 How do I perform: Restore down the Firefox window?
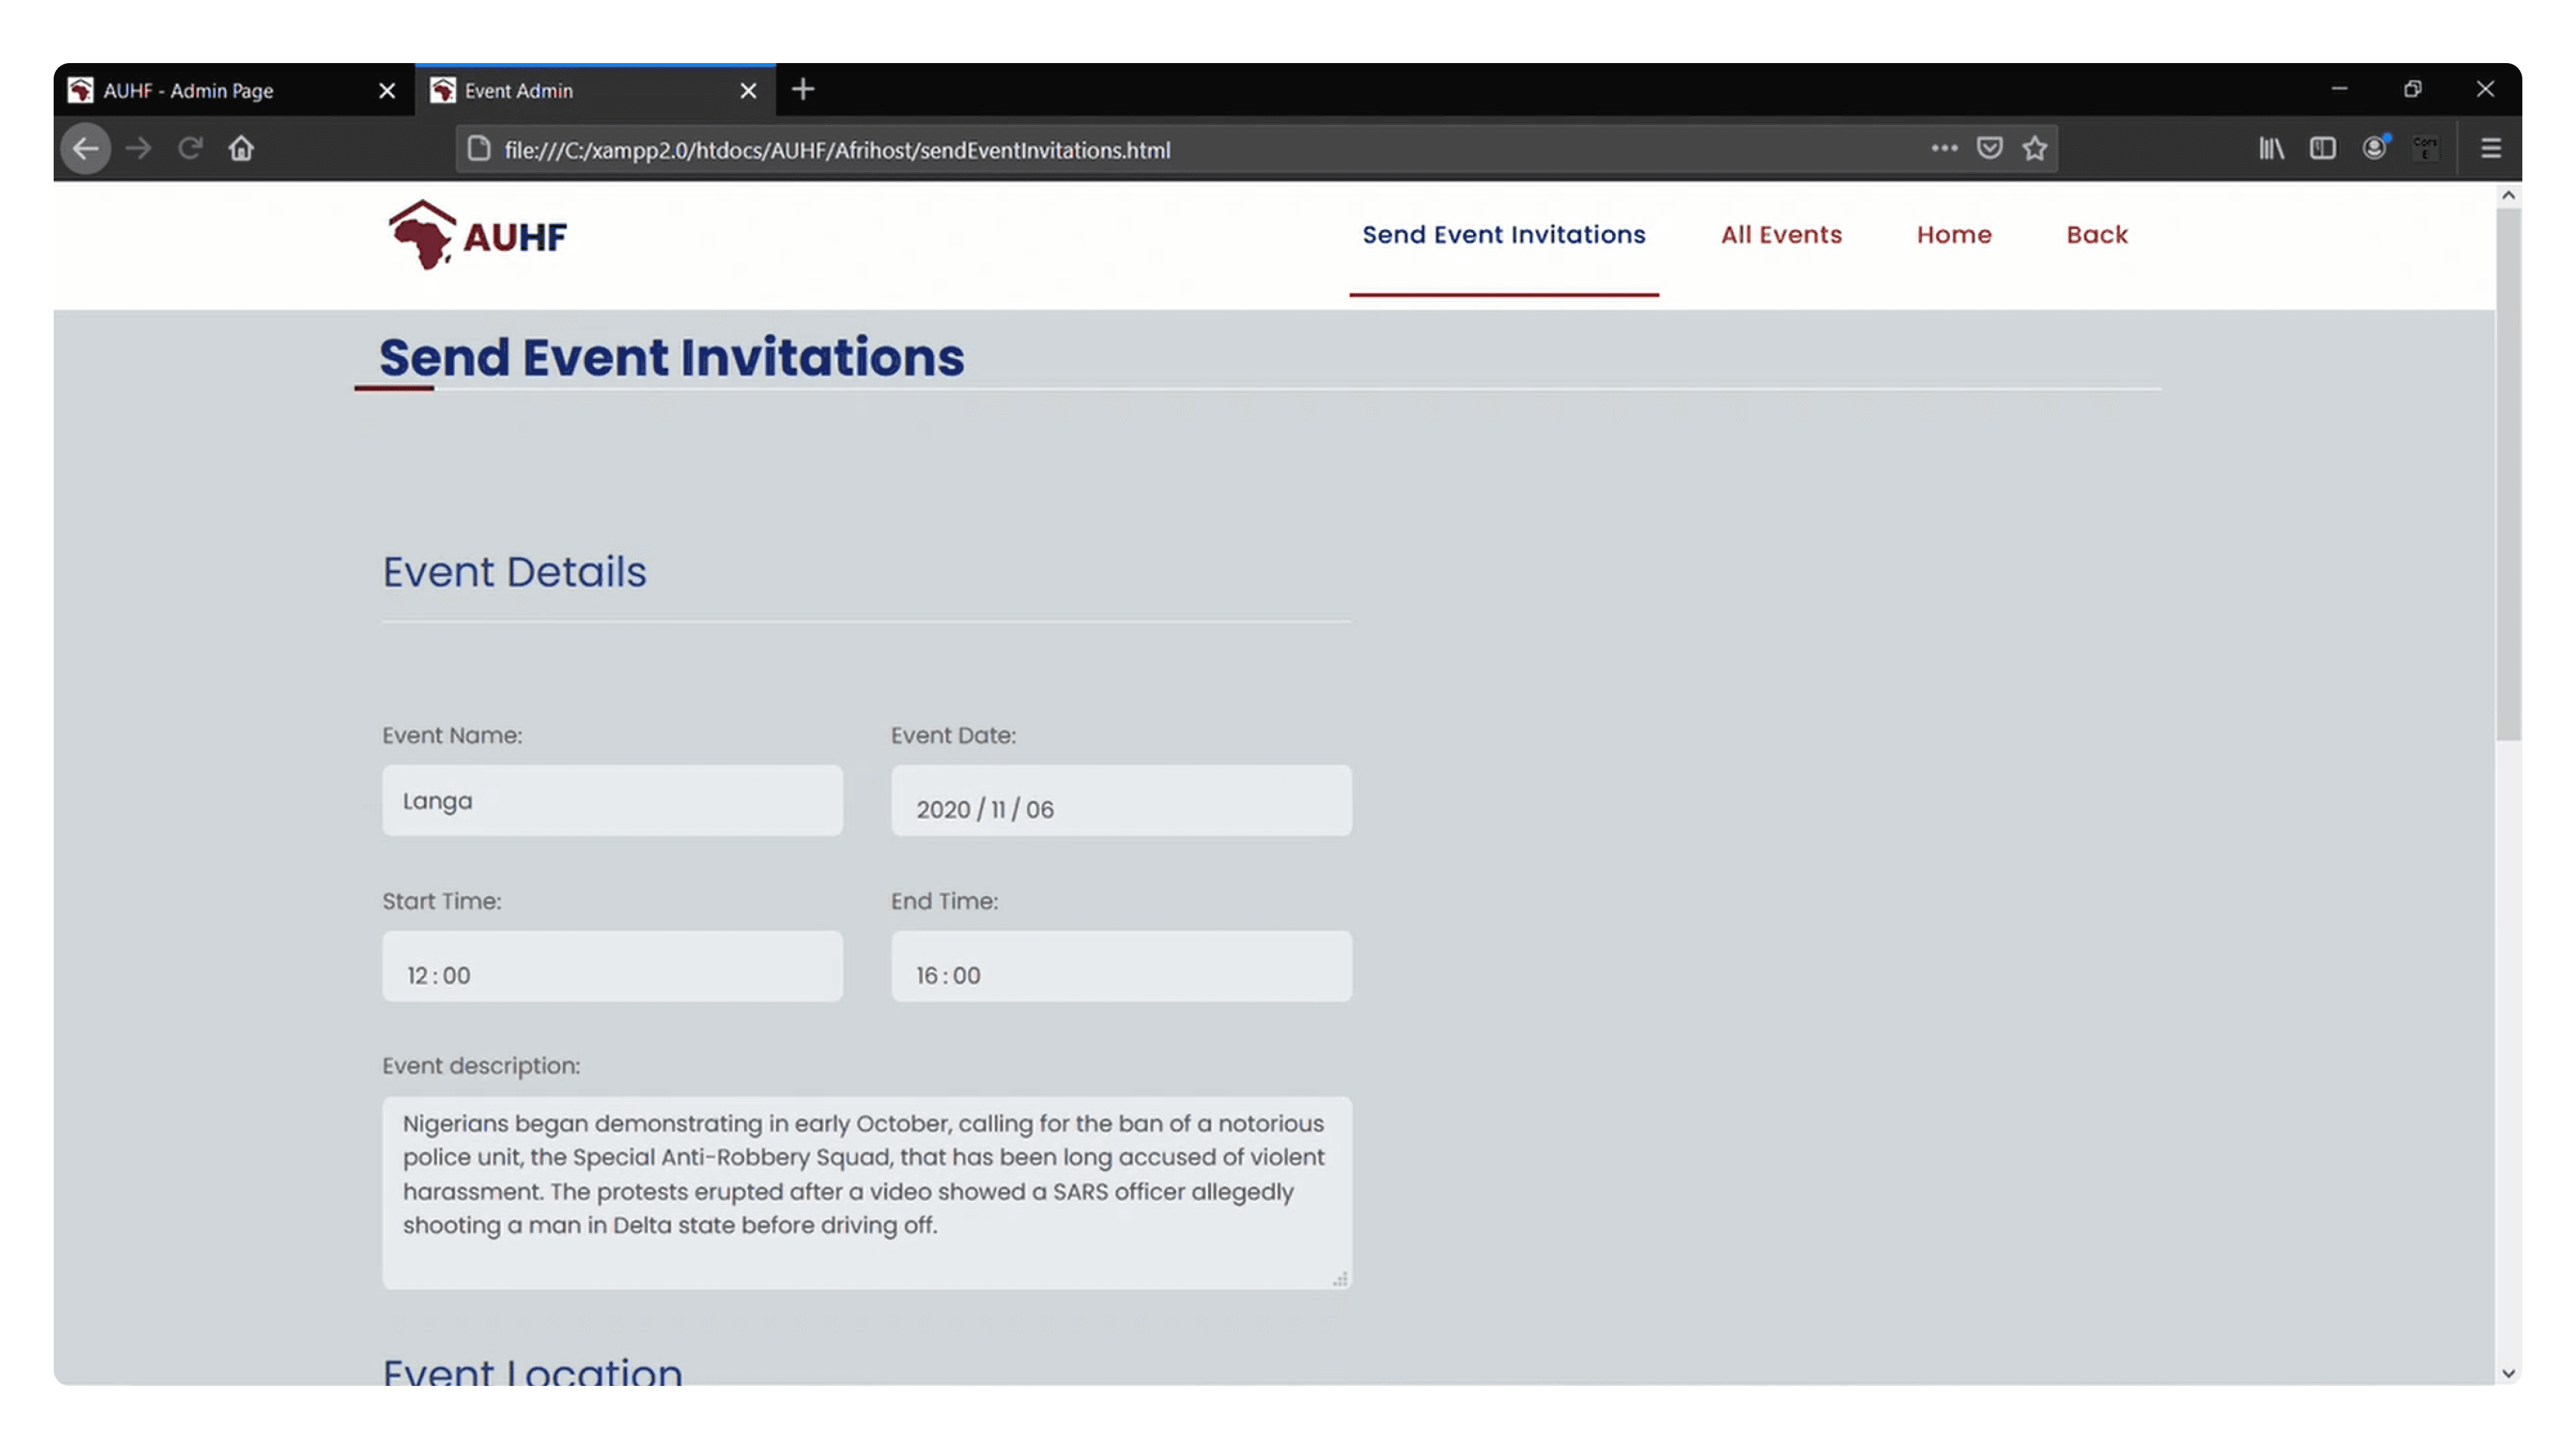(2413, 89)
